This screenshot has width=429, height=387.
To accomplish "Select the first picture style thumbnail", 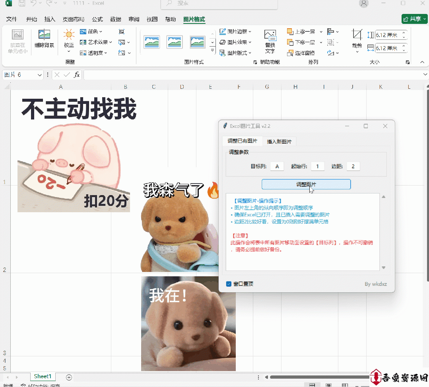I will [x=152, y=42].
